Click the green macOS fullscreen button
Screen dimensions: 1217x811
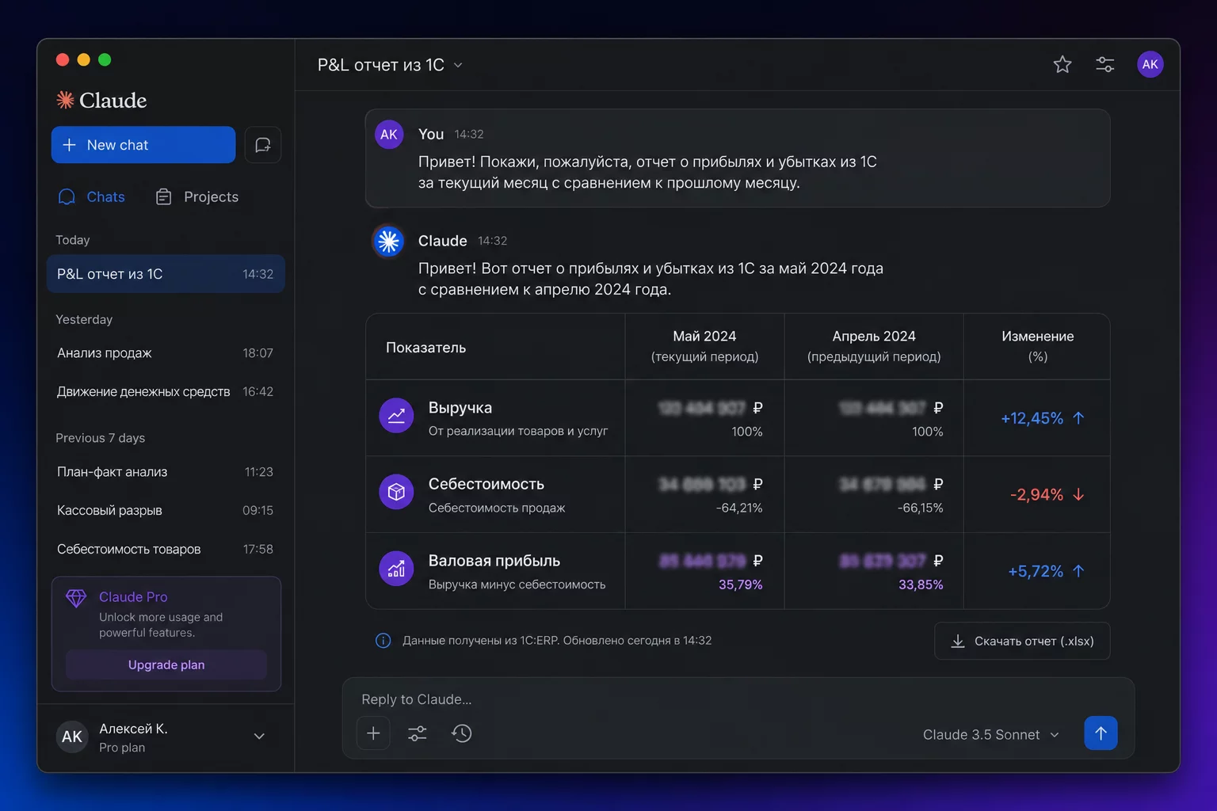point(105,59)
